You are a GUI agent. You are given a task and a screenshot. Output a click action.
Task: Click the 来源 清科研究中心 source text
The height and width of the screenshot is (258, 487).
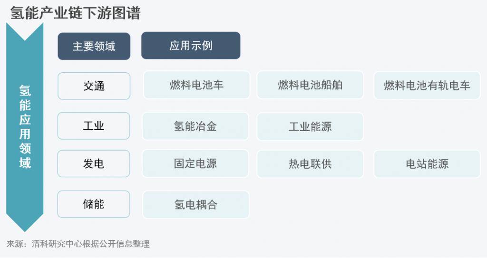click(x=78, y=244)
